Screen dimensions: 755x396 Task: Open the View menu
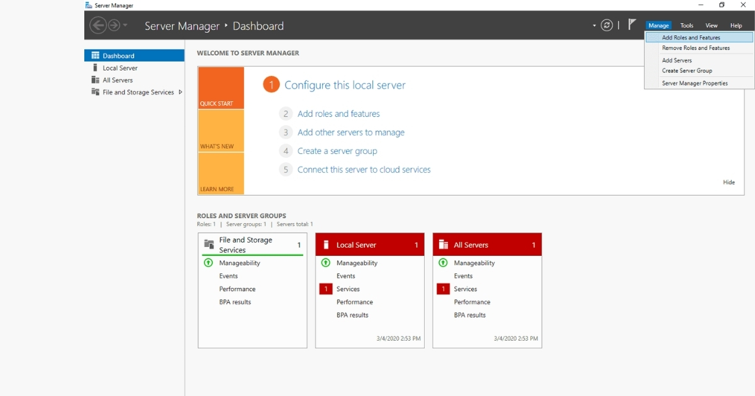click(711, 25)
